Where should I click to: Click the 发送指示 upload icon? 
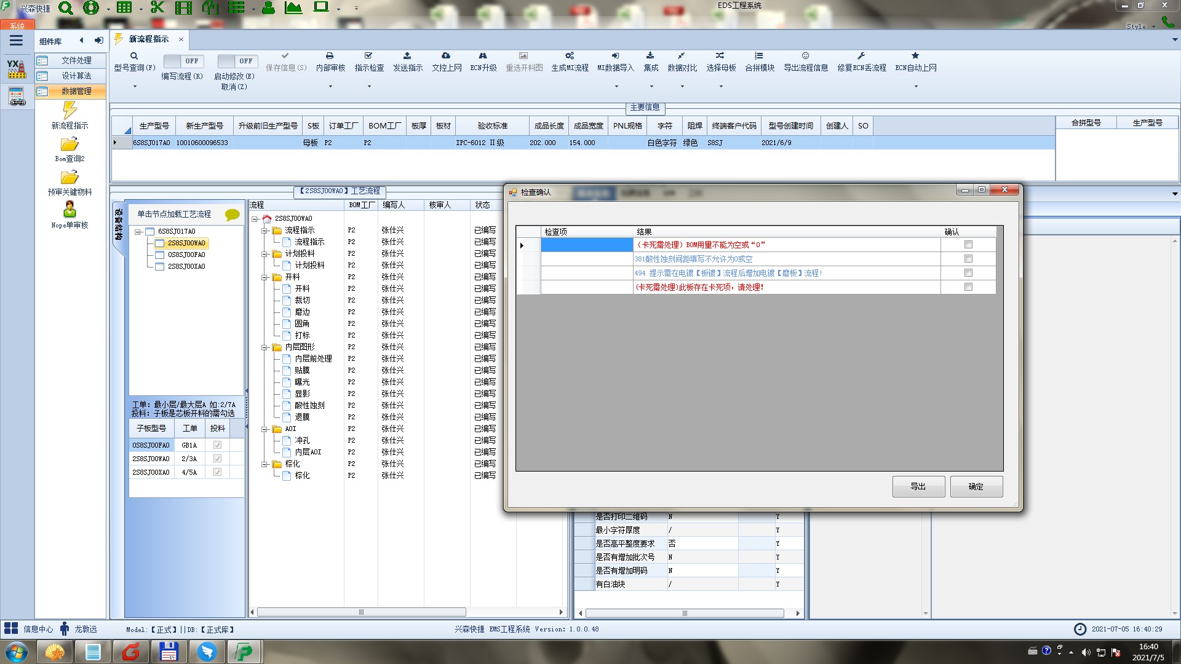pyautogui.click(x=407, y=56)
